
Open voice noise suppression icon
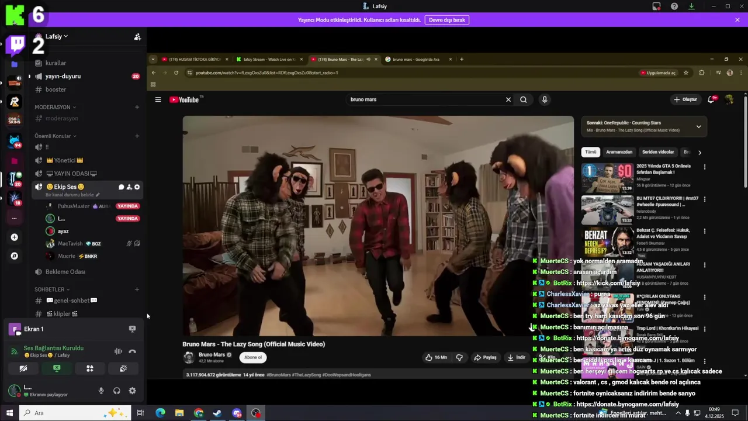pos(118,351)
